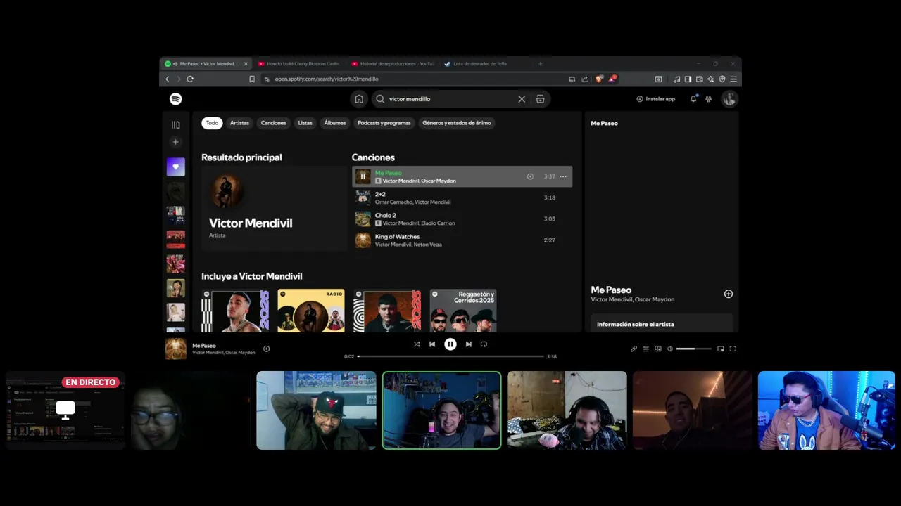901x506 pixels.
Task: Select the Álbumes filter chip
Action: (x=335, y=123)
